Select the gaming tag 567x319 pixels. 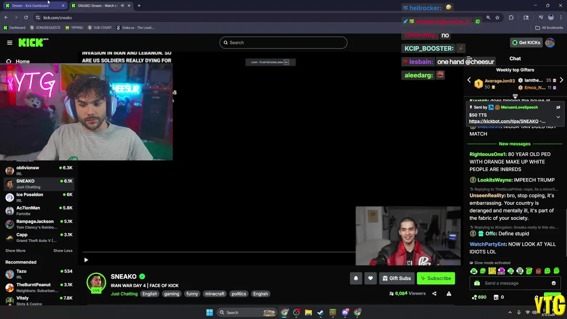171,294
